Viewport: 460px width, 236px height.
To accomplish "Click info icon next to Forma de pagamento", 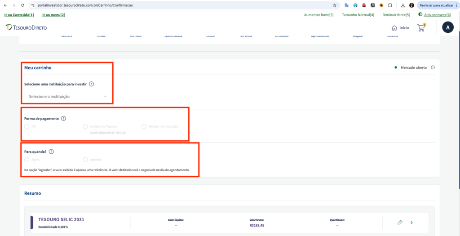I will [x=63, y=118].
